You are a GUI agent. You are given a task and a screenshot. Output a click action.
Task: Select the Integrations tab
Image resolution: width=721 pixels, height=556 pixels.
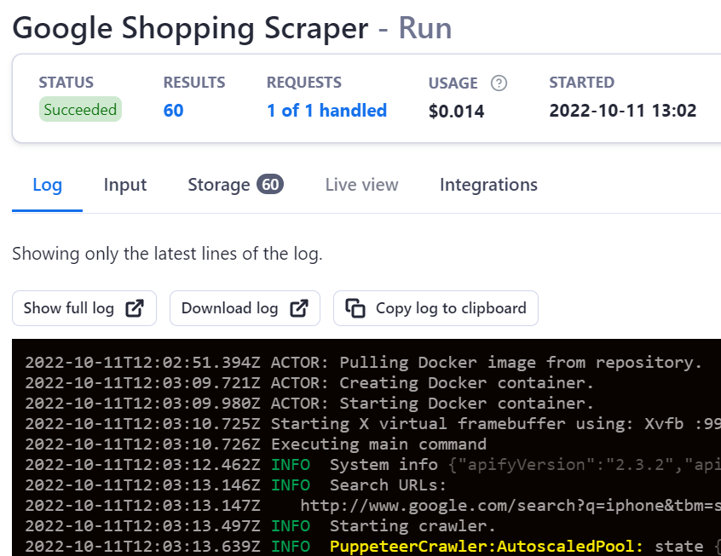[488, 184]
